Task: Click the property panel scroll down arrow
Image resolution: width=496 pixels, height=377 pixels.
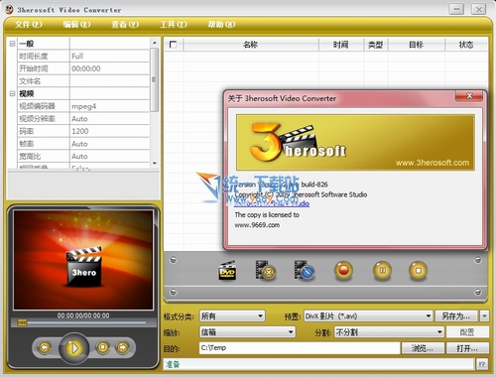Action: (x=155, y=164)
